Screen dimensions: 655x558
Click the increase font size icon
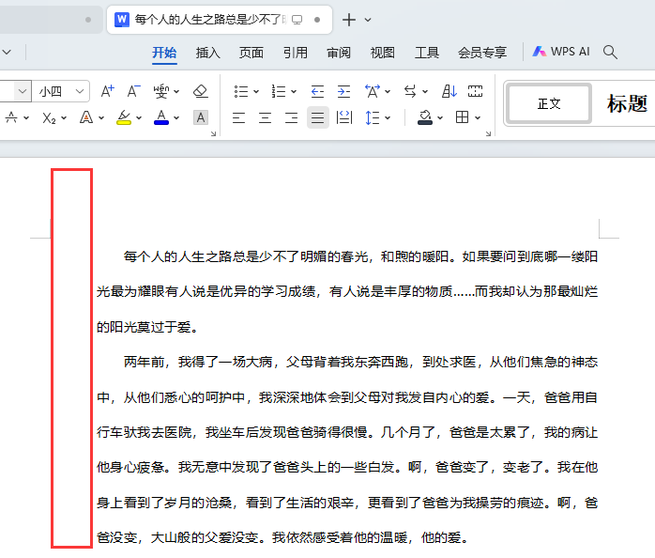[107, 91]
